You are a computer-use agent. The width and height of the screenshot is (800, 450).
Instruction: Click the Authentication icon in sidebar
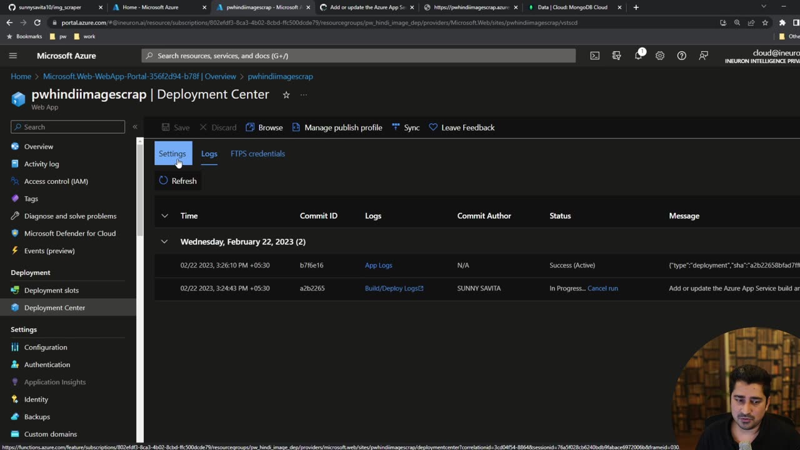coord(15,364)
